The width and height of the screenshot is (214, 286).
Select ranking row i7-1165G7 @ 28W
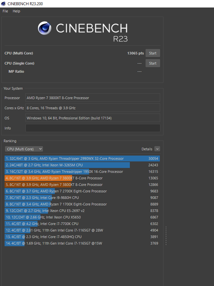click(82, 230)
